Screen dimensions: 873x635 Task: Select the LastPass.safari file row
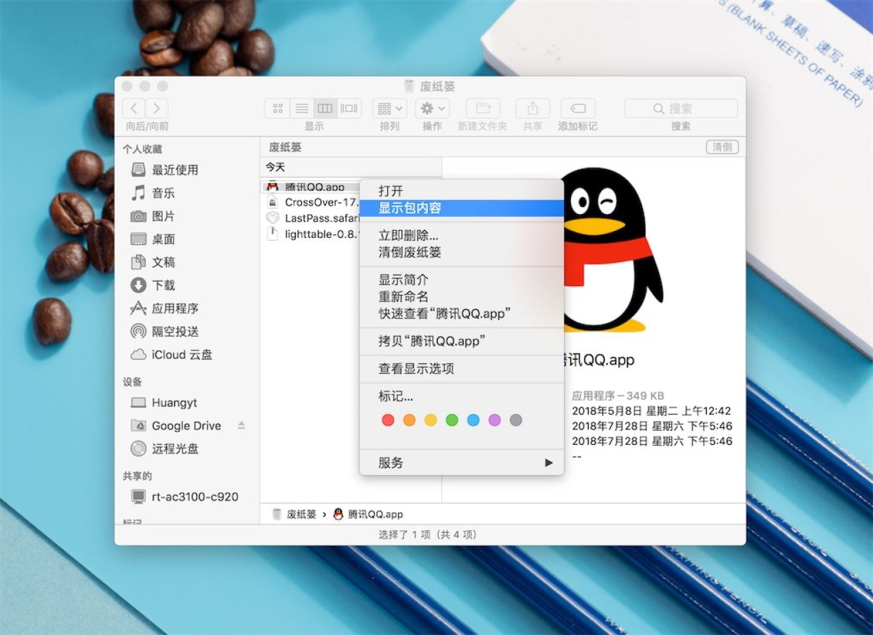311,218
